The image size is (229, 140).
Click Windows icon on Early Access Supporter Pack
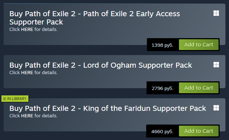coord(216,13)
